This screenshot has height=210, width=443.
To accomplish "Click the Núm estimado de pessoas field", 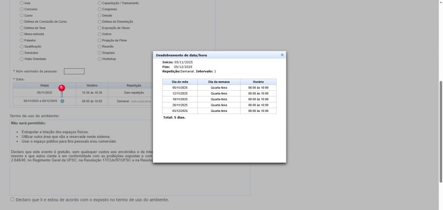I will (x=74, y=71).
